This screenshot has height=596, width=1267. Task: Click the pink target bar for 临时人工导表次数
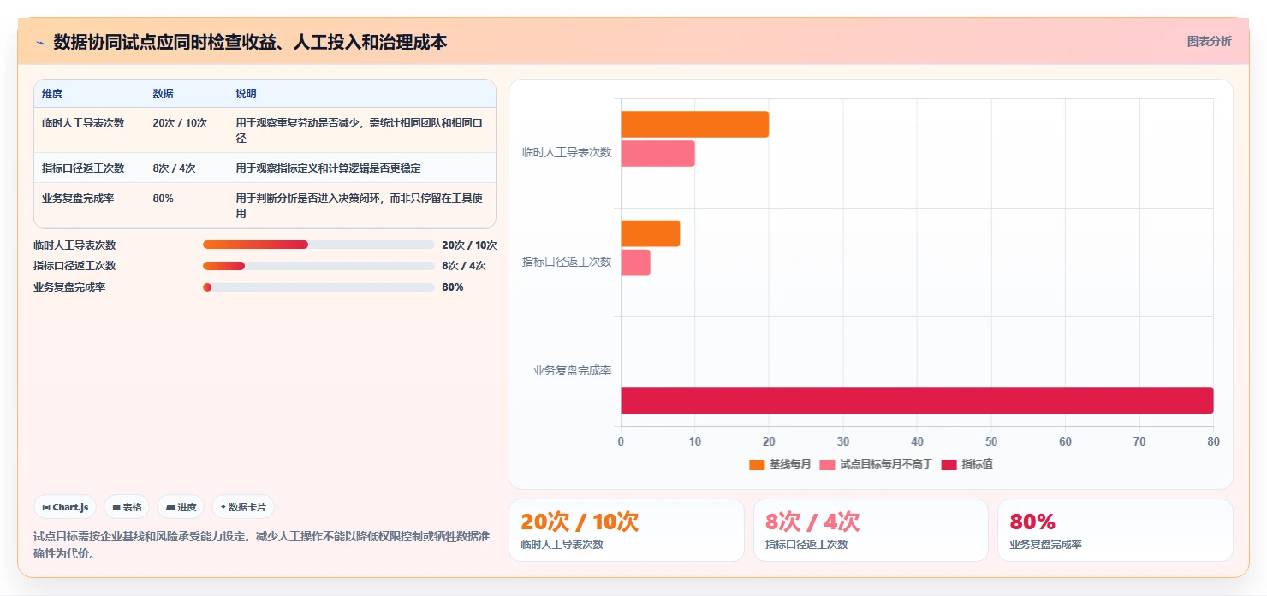point(657,154)
